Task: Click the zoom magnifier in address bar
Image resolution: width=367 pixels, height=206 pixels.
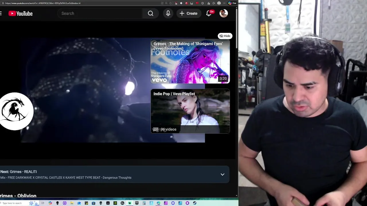Action: (x=166, y=3)
